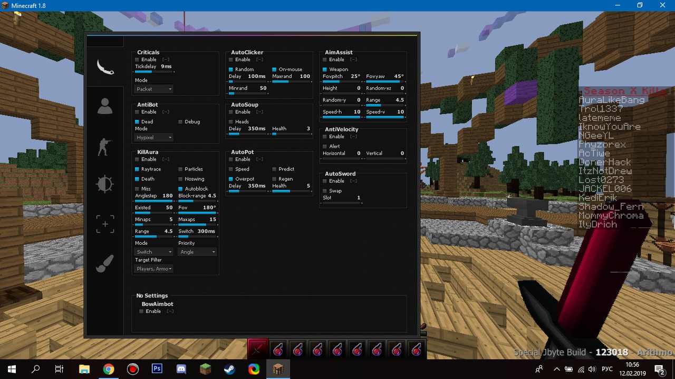Open Discord from the taskbar
The width and height of the screenshot is (675, 379).
point(181,369)
